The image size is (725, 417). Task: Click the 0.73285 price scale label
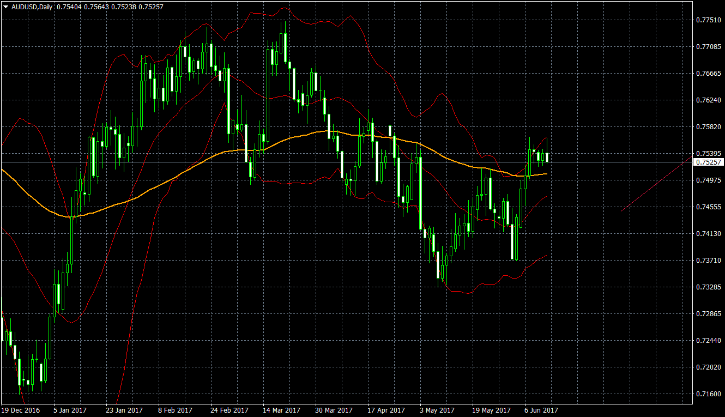708,287
